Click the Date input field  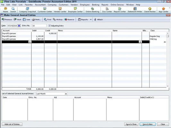[x=12, y=26]
